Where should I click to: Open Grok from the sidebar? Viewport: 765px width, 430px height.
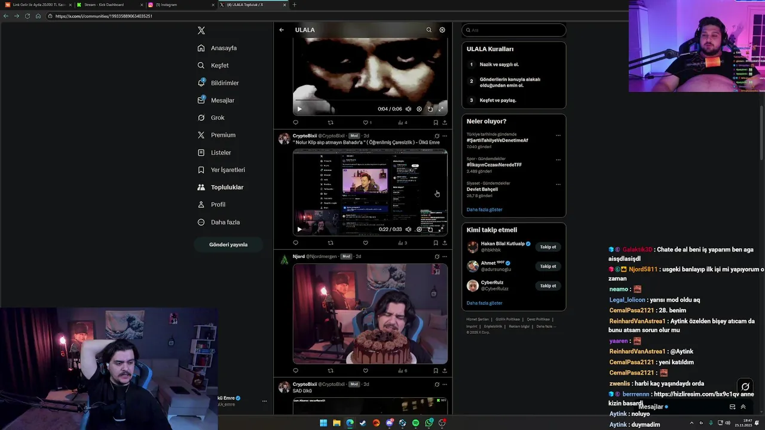pos(211,118)
